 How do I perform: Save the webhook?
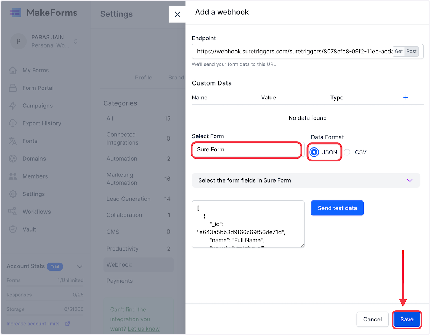coord(407,319)
